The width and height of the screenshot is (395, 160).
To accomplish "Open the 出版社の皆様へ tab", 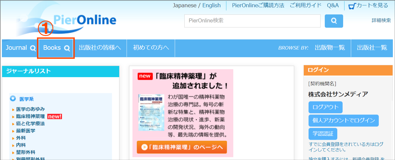I will click(x=100, y=48).
